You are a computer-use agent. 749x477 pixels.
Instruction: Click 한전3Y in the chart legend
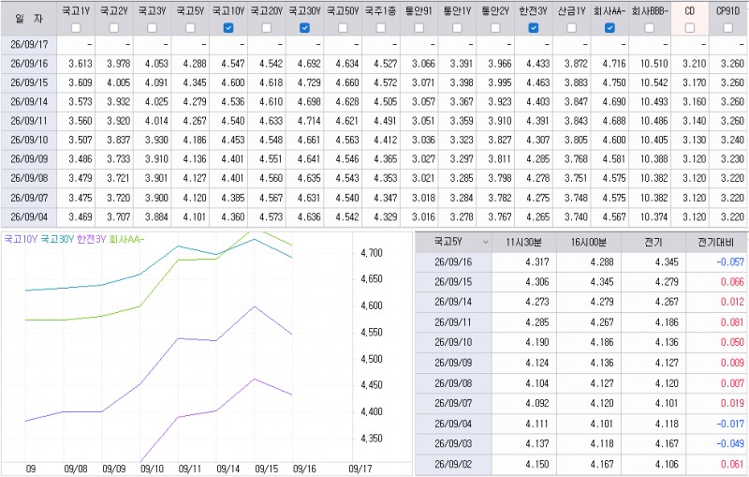click(x=91, y=239)
